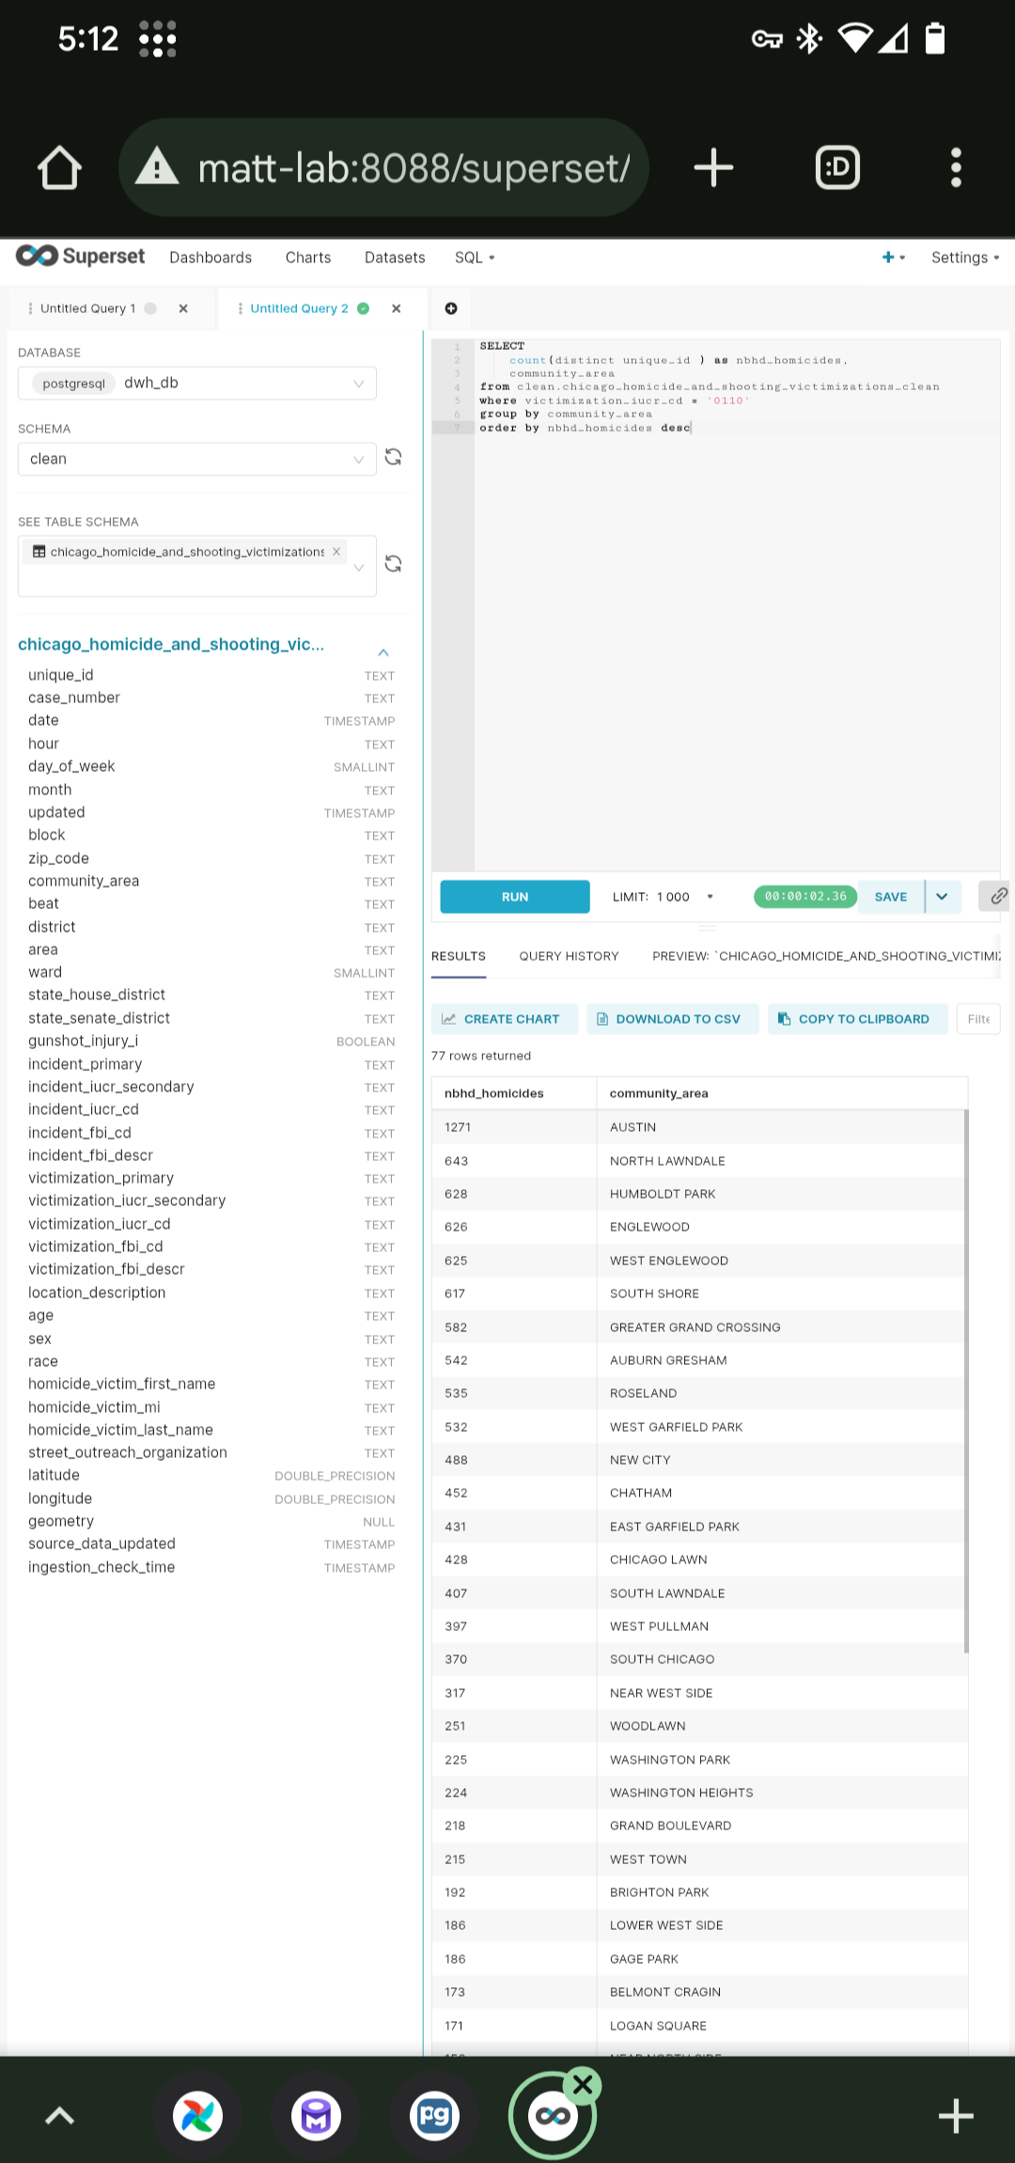Change the 1000 row LIMIT dropdown

pyautogui.click(x=710, y=896)
